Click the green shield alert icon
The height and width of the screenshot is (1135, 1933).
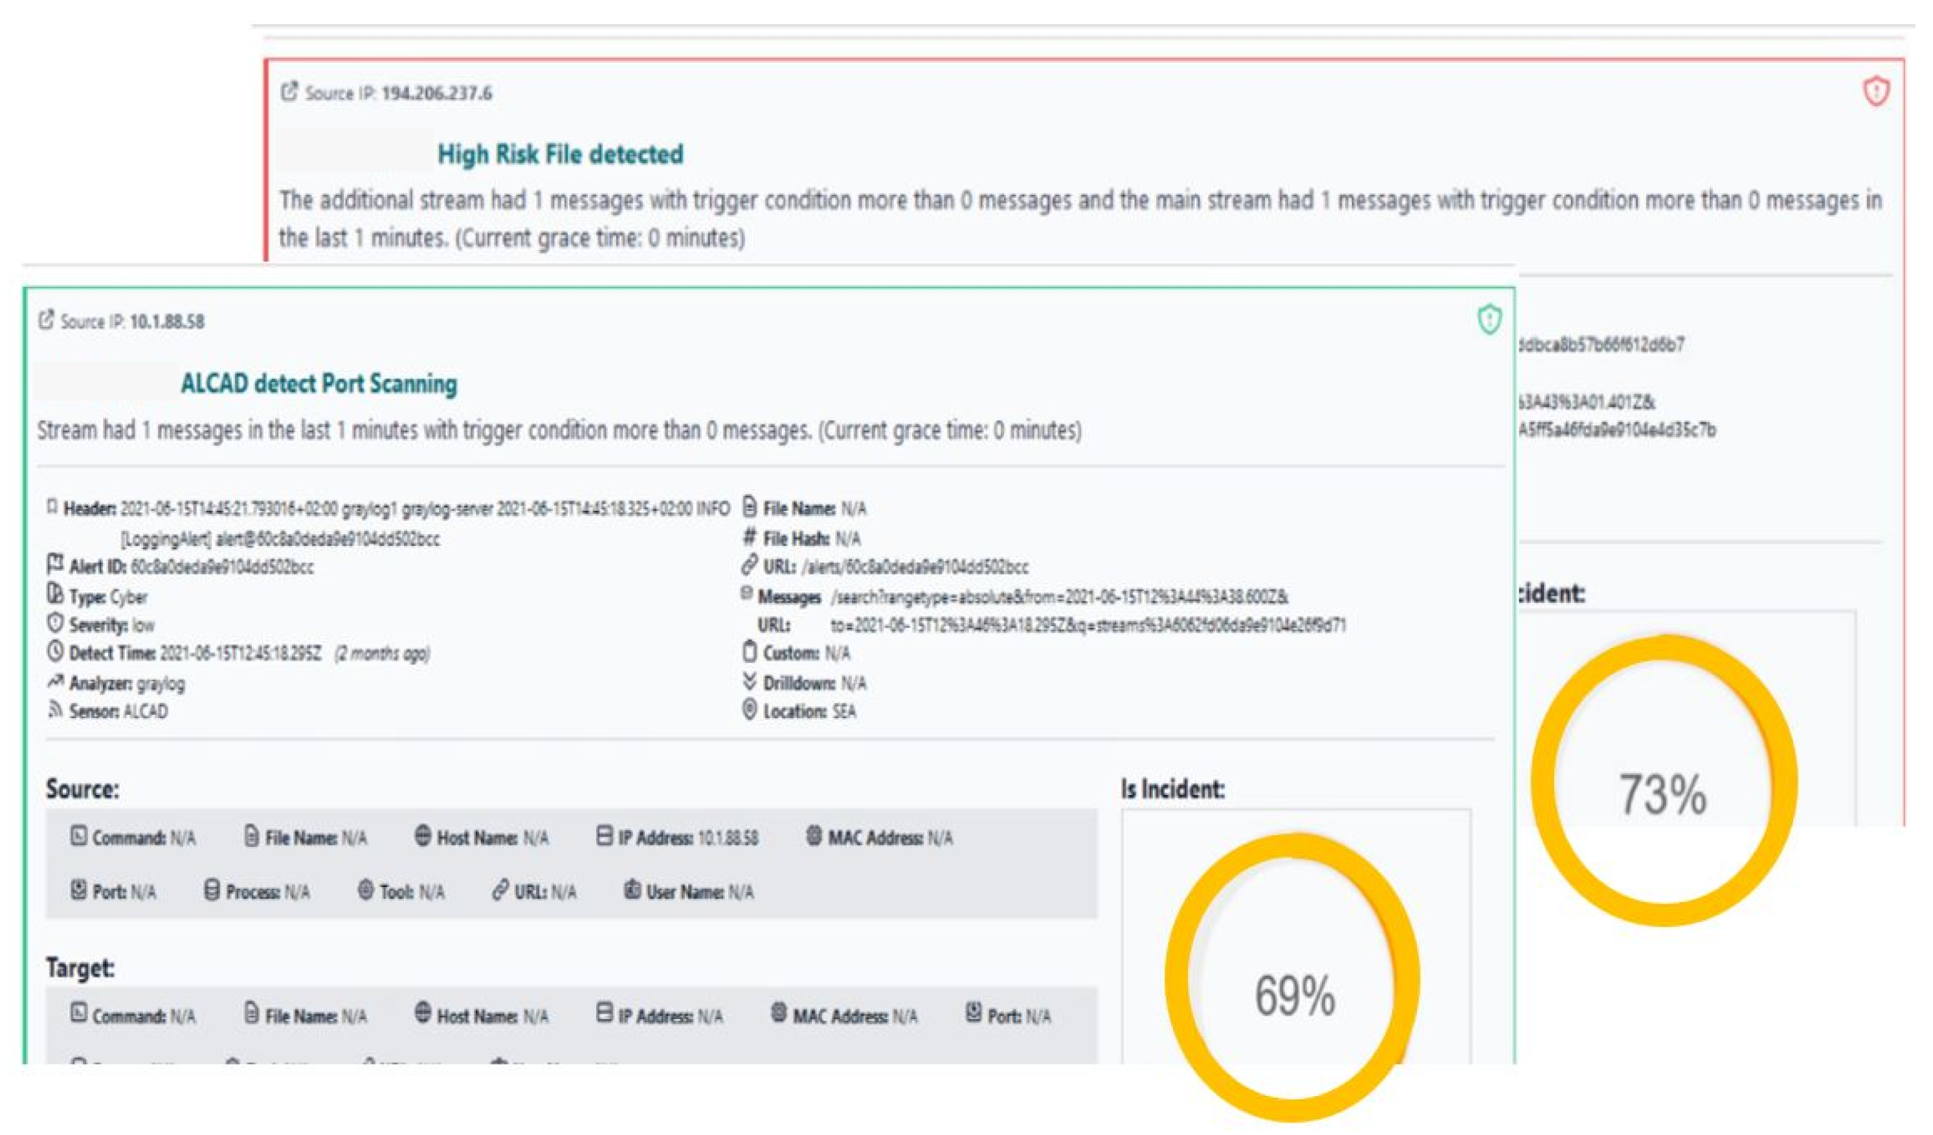(x=1489, y=320)
